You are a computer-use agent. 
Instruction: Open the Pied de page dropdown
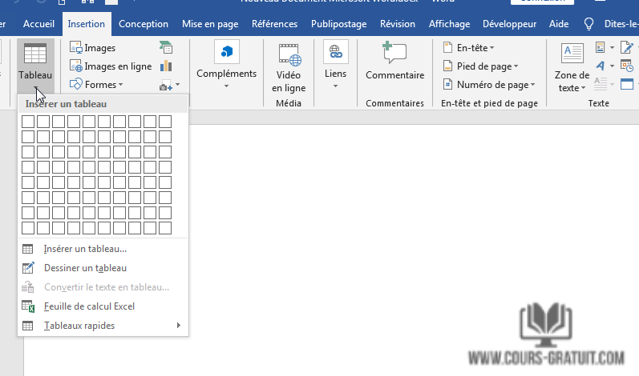[x=481, y=66]
